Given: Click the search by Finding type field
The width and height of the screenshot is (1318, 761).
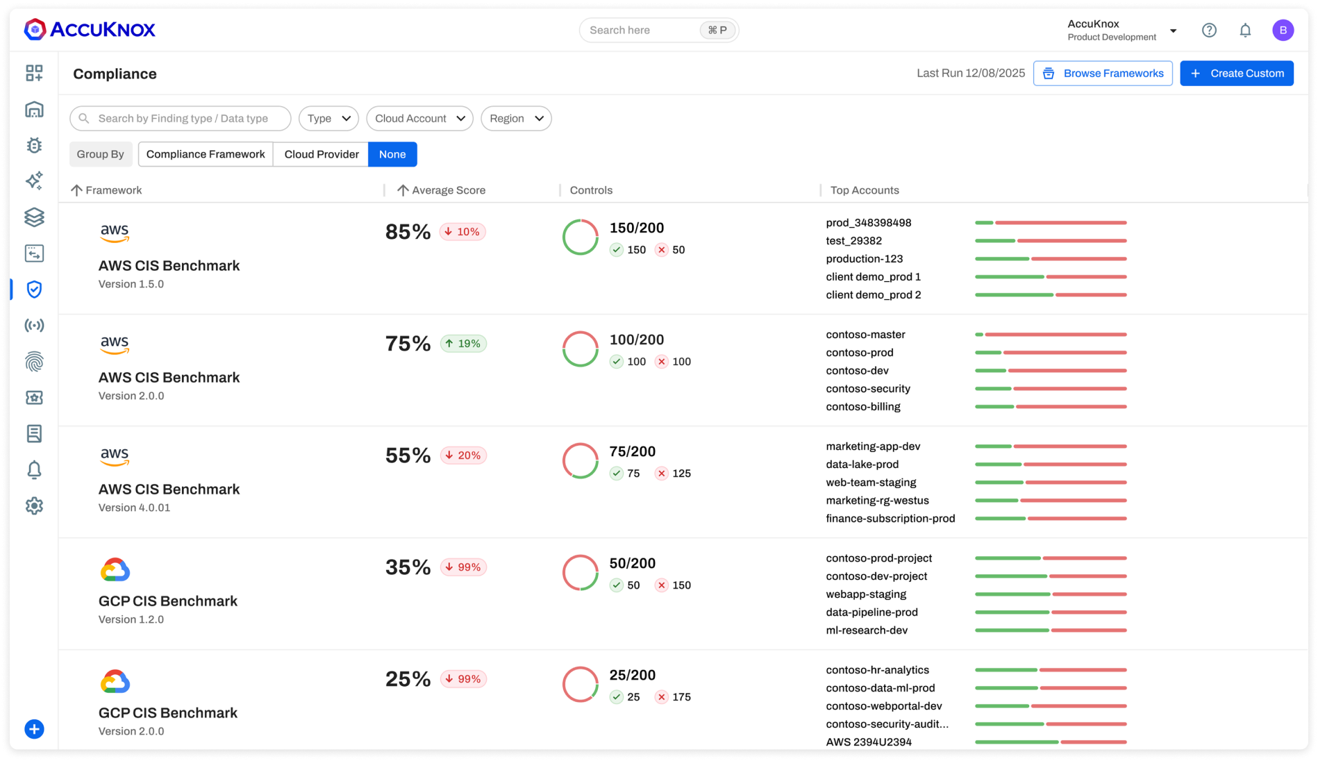Looking at the screenshot, I should (181, 118).
